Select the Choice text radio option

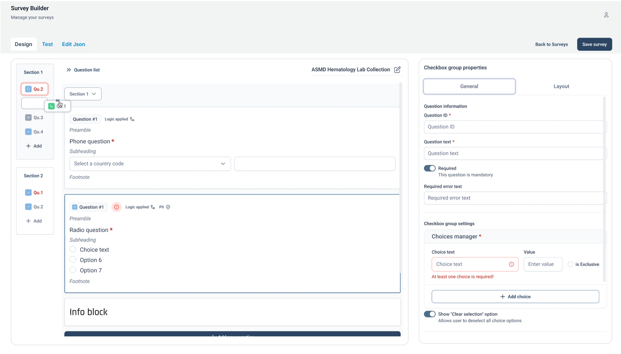(73, 249)
